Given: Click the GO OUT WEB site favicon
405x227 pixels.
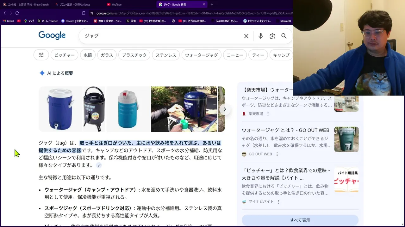Looking at the screenshot, I should (244, 154).
